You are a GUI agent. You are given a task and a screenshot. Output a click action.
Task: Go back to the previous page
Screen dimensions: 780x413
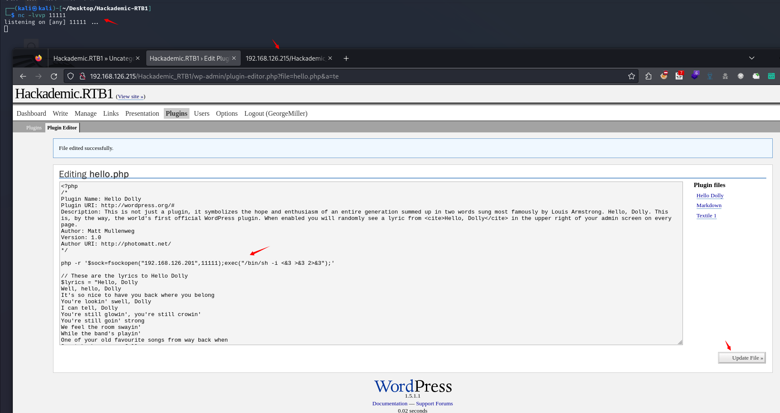[x=23, y=76]
